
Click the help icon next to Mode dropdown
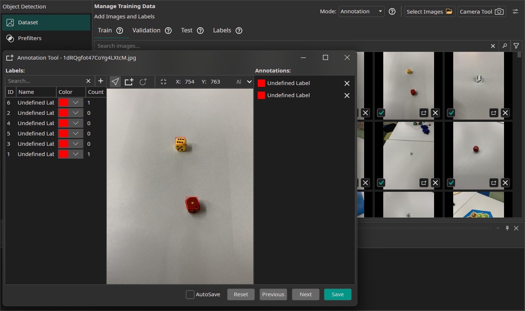click(392, 11)
